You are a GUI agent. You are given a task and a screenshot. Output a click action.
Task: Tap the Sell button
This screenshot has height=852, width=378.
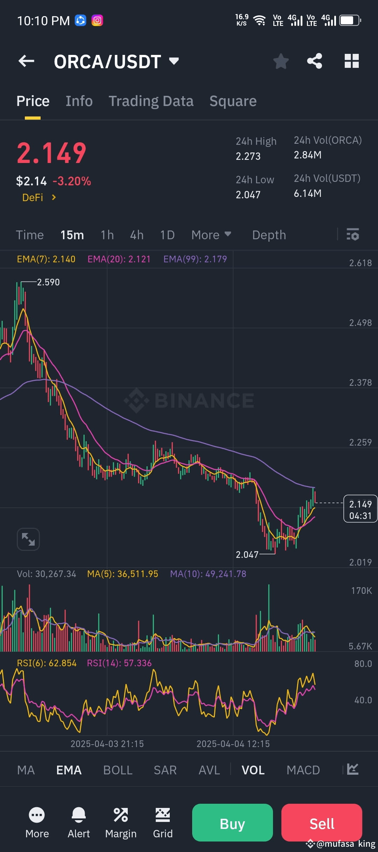click(322, 823)
